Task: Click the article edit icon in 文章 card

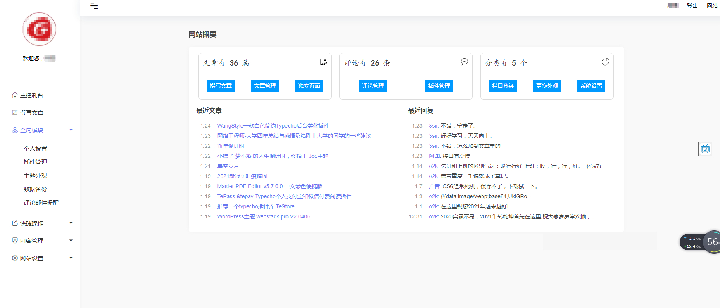Action: [323, 62]
